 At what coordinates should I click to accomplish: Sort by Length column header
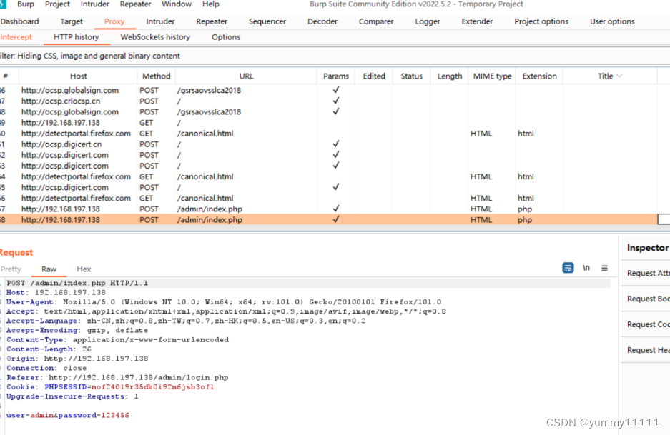click(x=450, y=76)
